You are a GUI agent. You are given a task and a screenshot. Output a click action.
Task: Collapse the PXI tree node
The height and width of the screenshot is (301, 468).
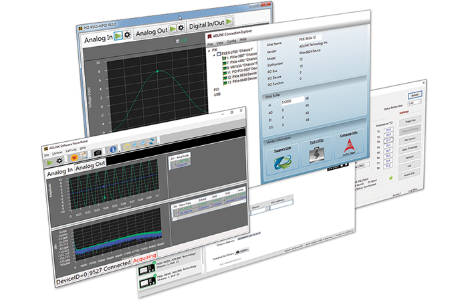[209, 52]
